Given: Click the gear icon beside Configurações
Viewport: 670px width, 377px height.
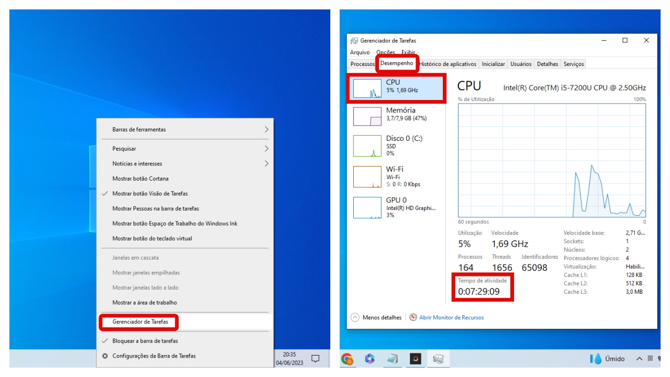Looking at the screenshot, I should tap(105, 356).
